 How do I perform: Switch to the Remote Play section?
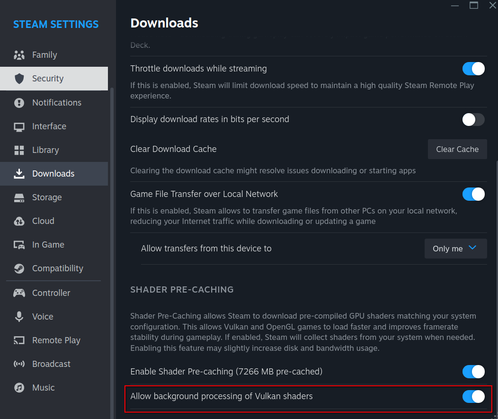[x=56, y=340]
